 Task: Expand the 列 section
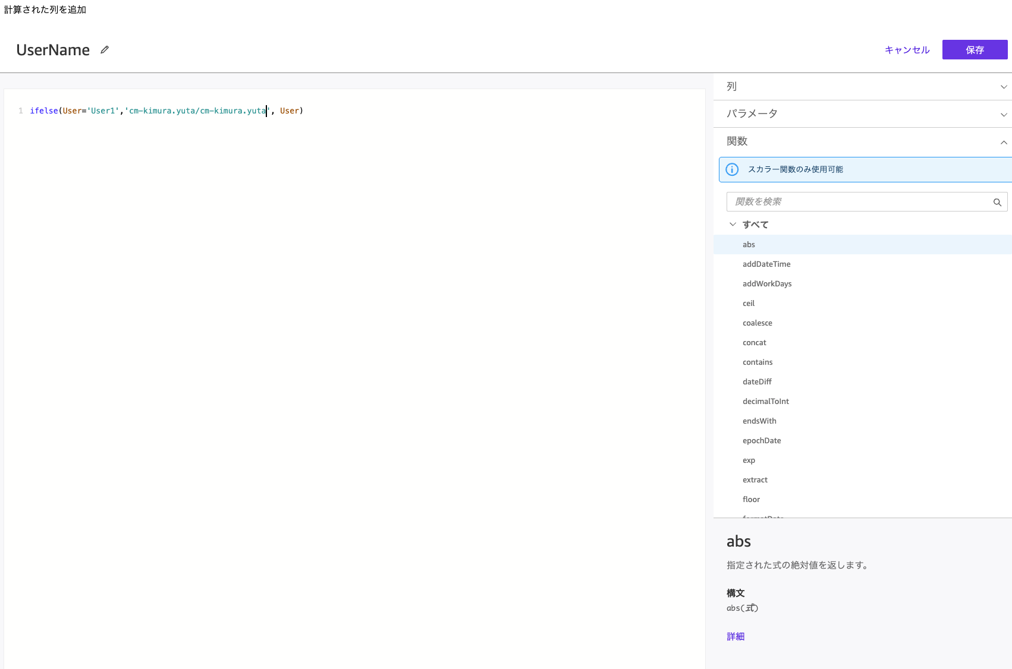pos(1004,86)
